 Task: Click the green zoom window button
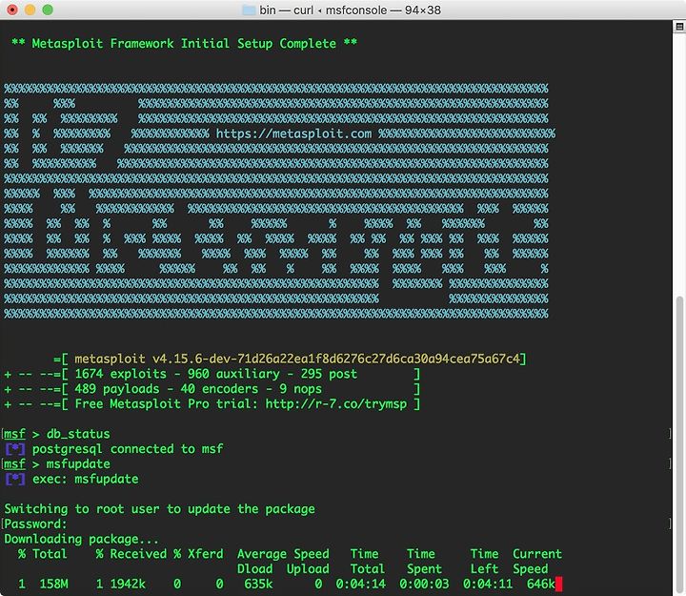[x=48, y=10]
